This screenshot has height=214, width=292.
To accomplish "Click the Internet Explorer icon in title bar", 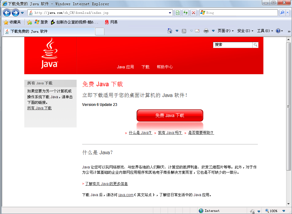I will [x=5, y=4].
